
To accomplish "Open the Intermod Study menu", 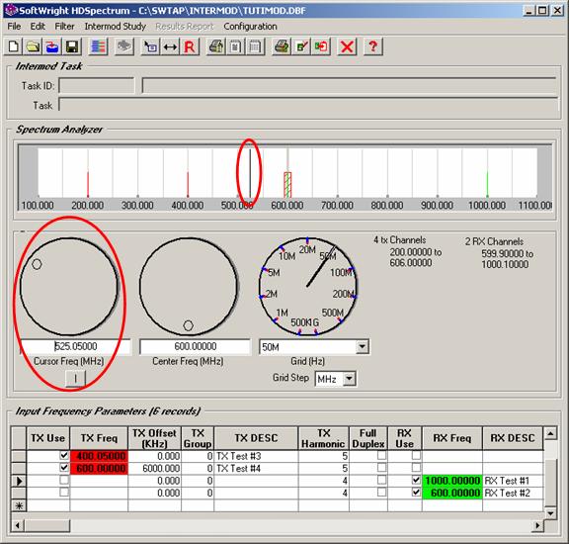I will [x=116, y=26].
